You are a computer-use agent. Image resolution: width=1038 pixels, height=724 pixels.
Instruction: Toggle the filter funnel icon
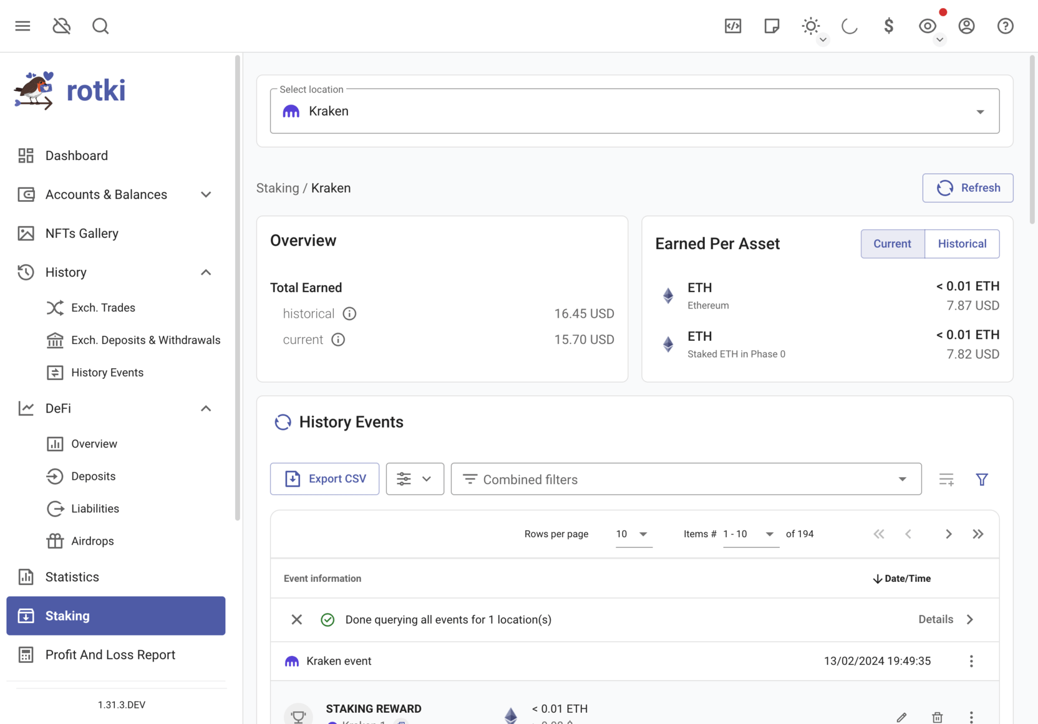coord(982,479)
